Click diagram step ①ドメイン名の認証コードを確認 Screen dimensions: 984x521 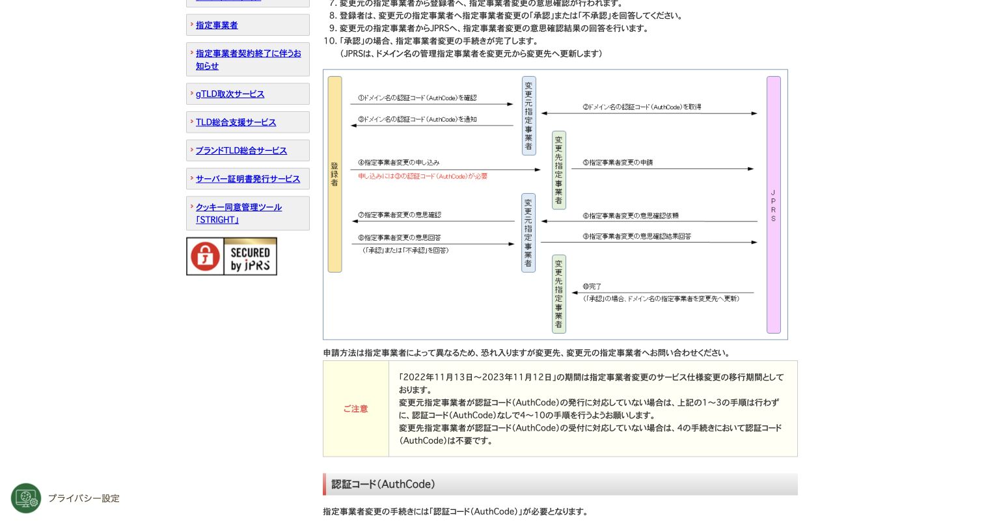pos(417,98)
